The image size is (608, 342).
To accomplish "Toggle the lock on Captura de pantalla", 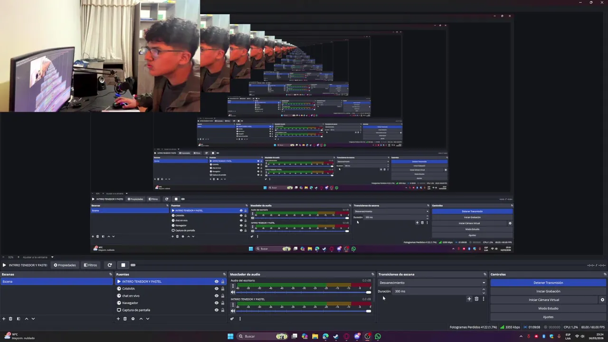I will (x=223, y=310).
